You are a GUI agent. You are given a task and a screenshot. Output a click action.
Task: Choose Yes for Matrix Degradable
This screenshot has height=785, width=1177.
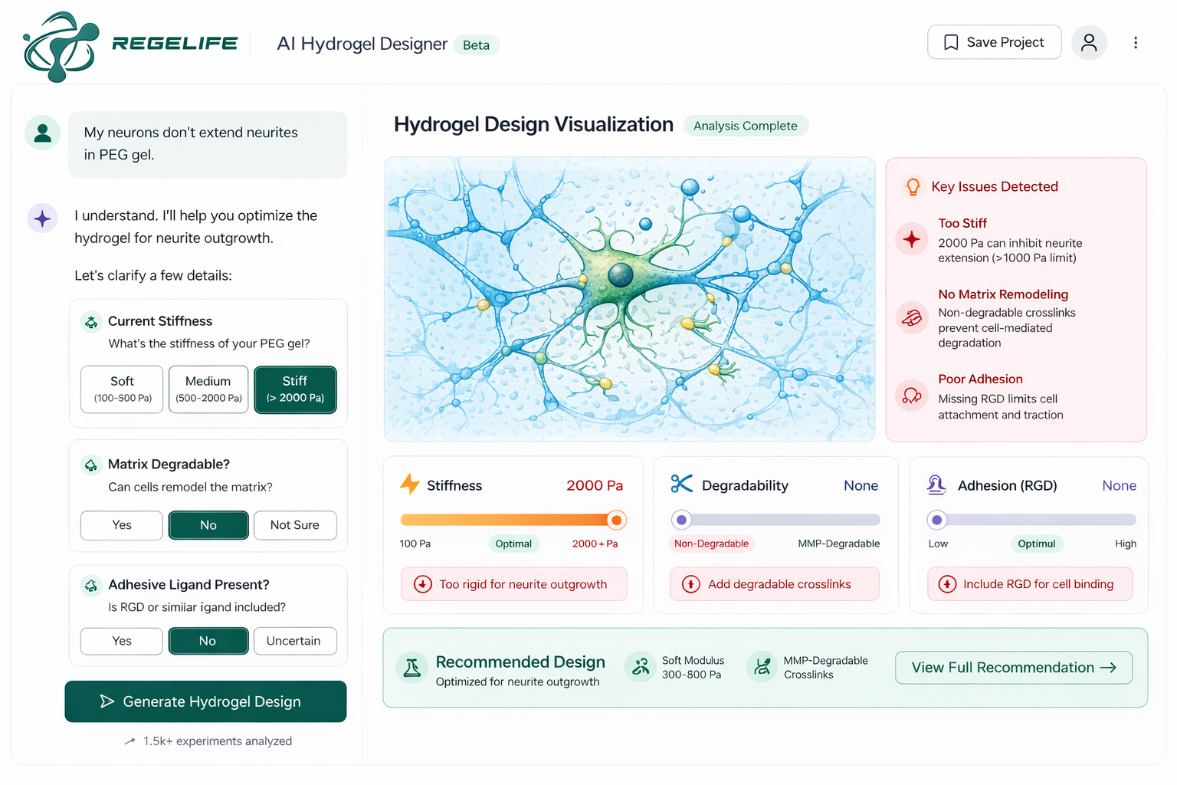pyautogui.click(x=121, y=525)
